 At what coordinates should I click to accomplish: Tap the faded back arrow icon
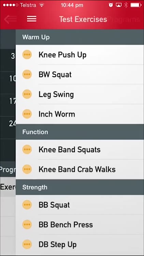click(x=10, y=19)
